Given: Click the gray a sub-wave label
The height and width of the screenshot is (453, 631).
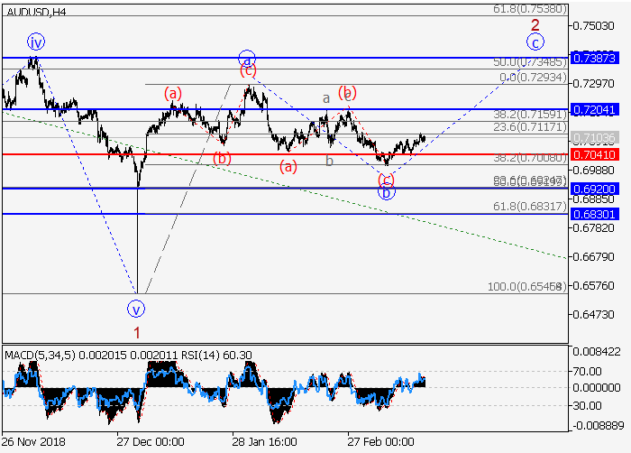Looking at the screenshot, I should click(x=327, y=97).
